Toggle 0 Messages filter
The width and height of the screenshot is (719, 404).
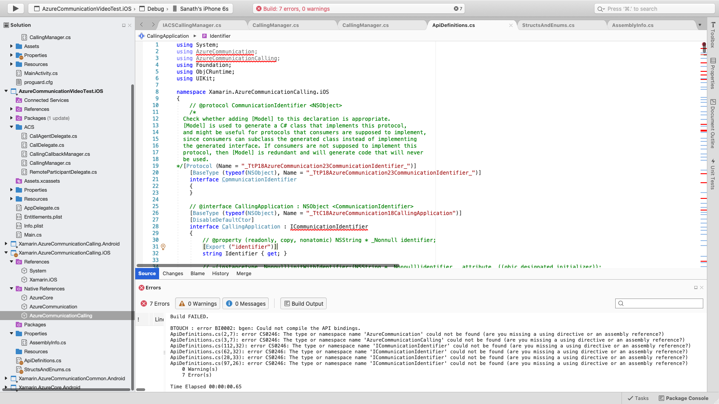[246, 303]
